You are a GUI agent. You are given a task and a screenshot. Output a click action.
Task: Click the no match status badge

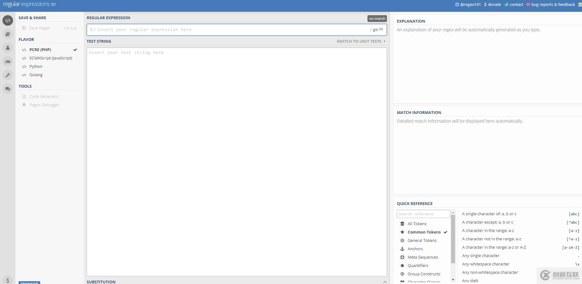pyautogui.click(x=377, y=19)
